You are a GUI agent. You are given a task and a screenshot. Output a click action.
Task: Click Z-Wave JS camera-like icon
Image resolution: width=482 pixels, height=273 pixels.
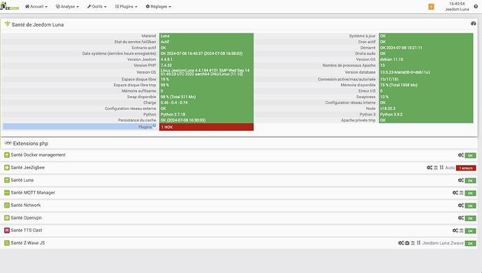[x=407, y=243]
